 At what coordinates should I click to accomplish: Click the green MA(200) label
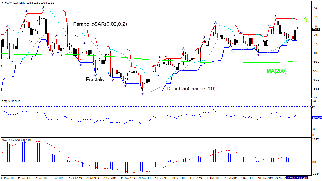pos(276,71)
